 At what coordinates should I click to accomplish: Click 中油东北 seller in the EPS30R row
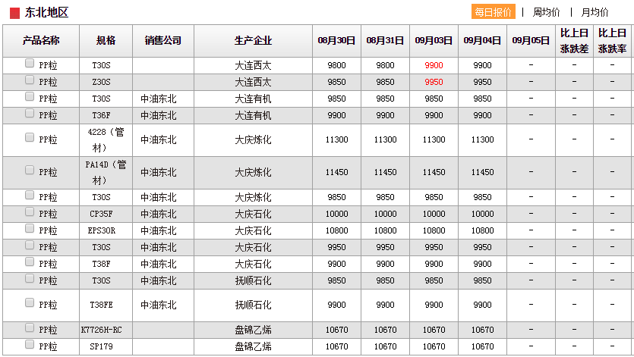point(159,230)
